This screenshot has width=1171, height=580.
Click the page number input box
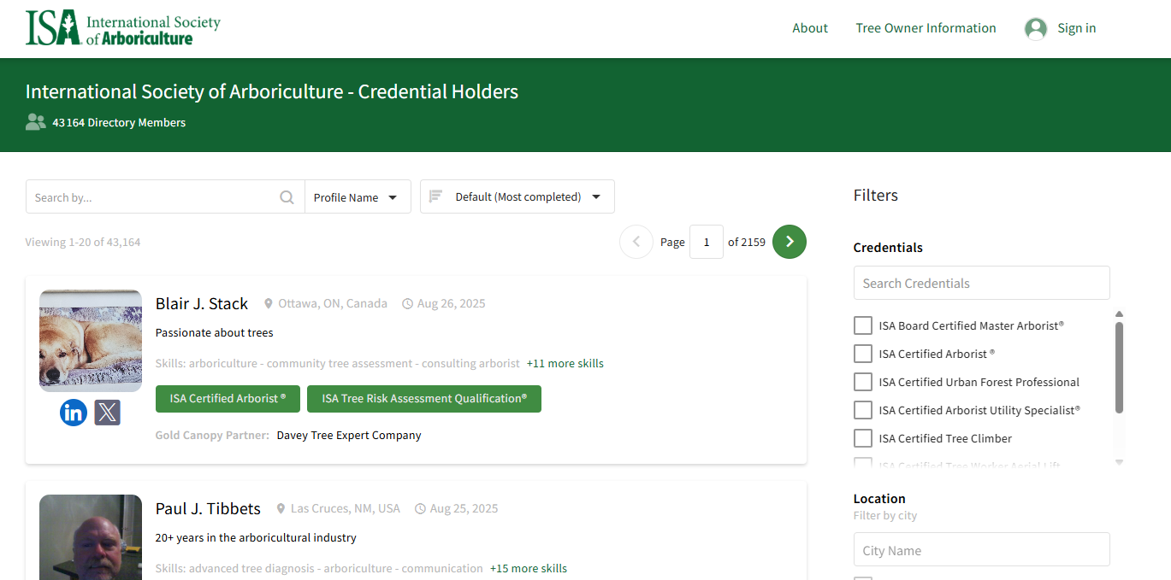point(707,242)
